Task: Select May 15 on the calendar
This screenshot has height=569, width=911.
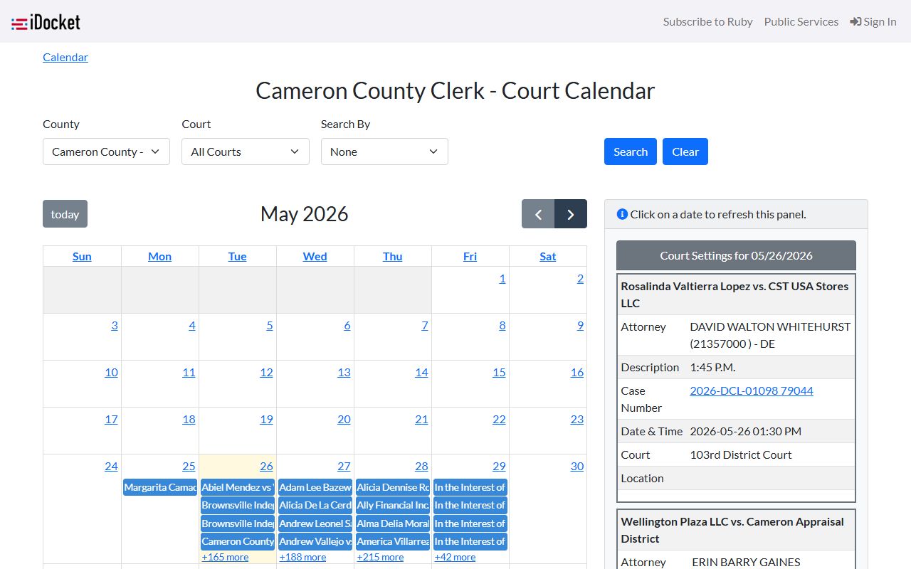Action: coord(499,372)
